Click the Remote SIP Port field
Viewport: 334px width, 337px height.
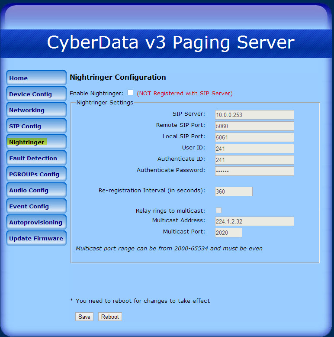click(x=254, y=126)
